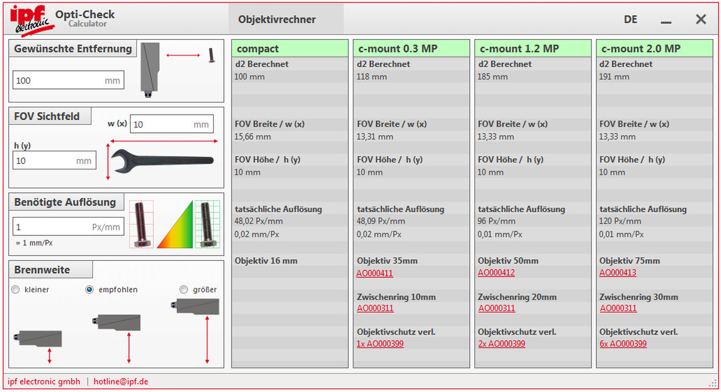
Task: Click the Gewünschte Entfernung distance input field
Action: click(68, 79)
